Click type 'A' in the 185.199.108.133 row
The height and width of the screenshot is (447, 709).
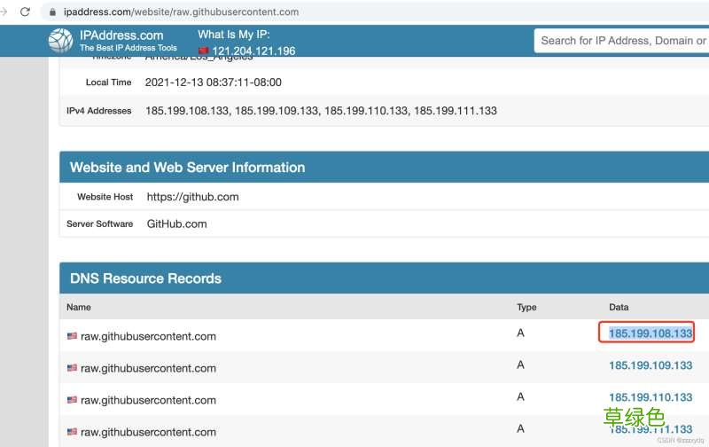click(x=520, y=333)
